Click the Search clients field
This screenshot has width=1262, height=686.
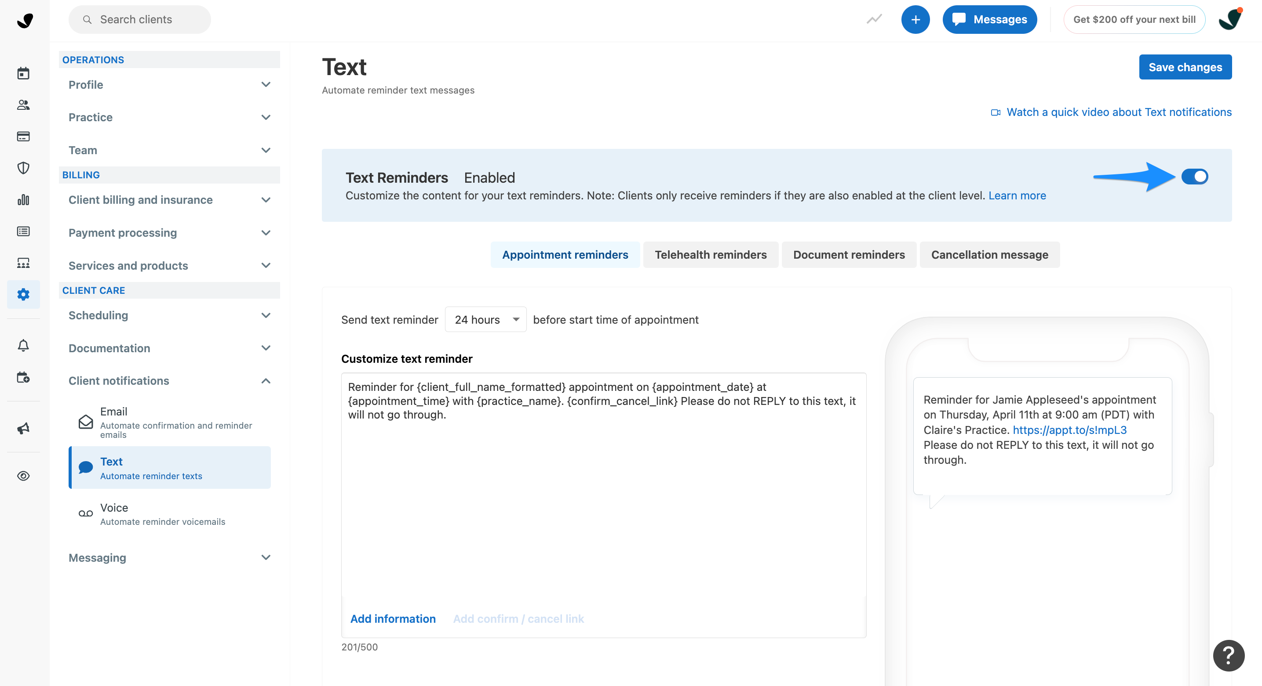coord(140,20)
